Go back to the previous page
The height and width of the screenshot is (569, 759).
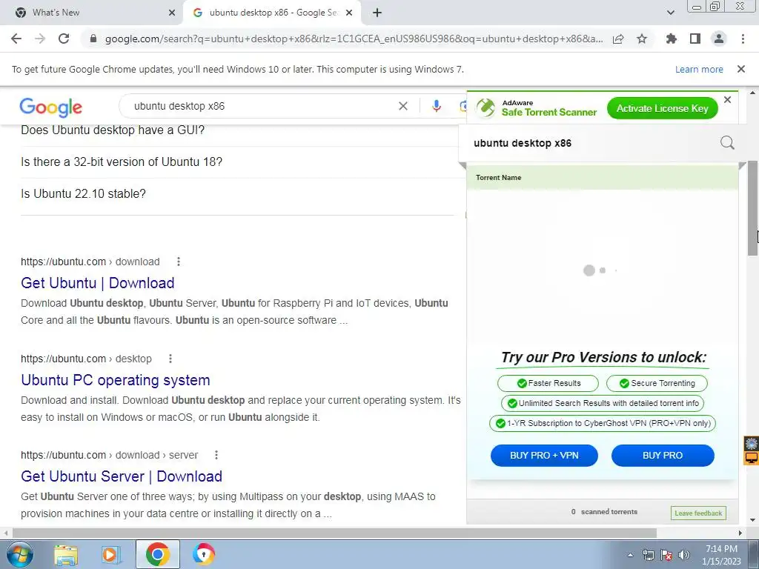click(x=16, y=39)
